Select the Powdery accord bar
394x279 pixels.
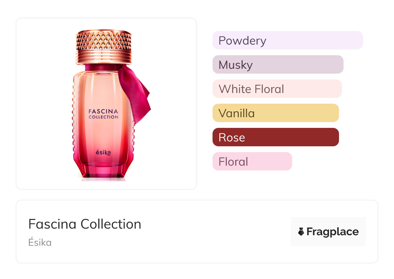[x=287, y=40]
